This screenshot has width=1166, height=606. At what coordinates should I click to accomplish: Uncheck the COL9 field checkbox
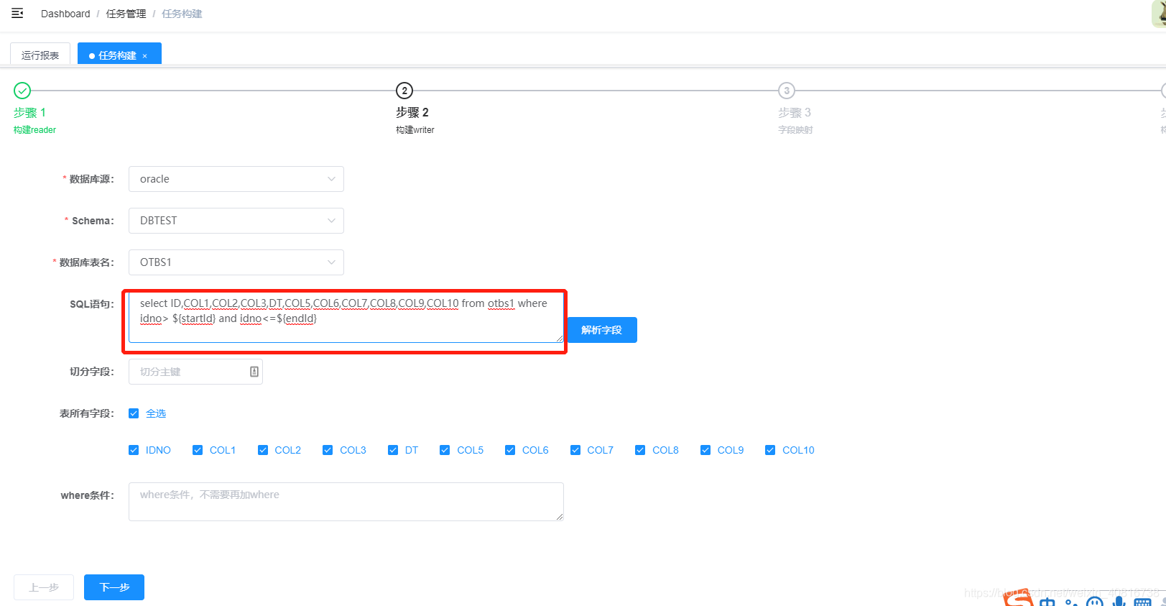click(705, 450)
